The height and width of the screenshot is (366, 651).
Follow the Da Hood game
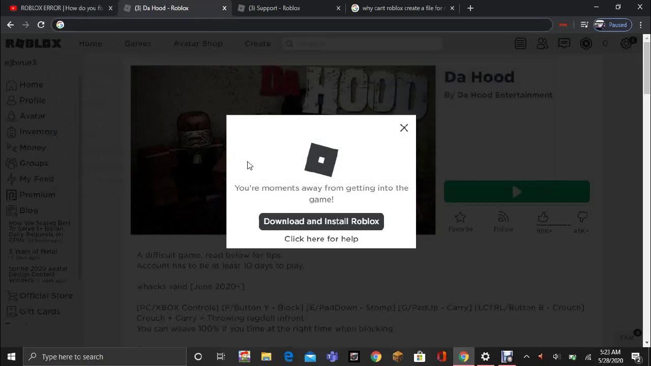pyautogui.click(x=504, y=222)
